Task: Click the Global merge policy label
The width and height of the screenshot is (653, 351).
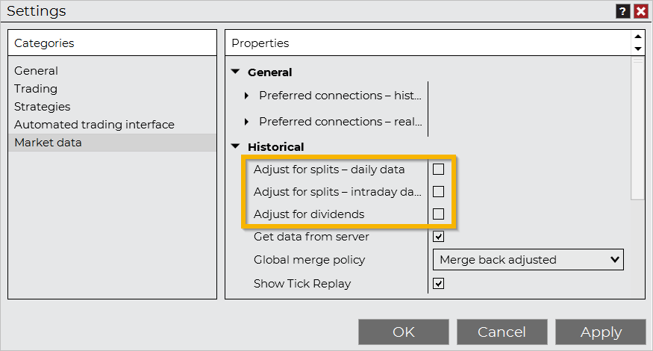Action: click(x=310, y=260)
